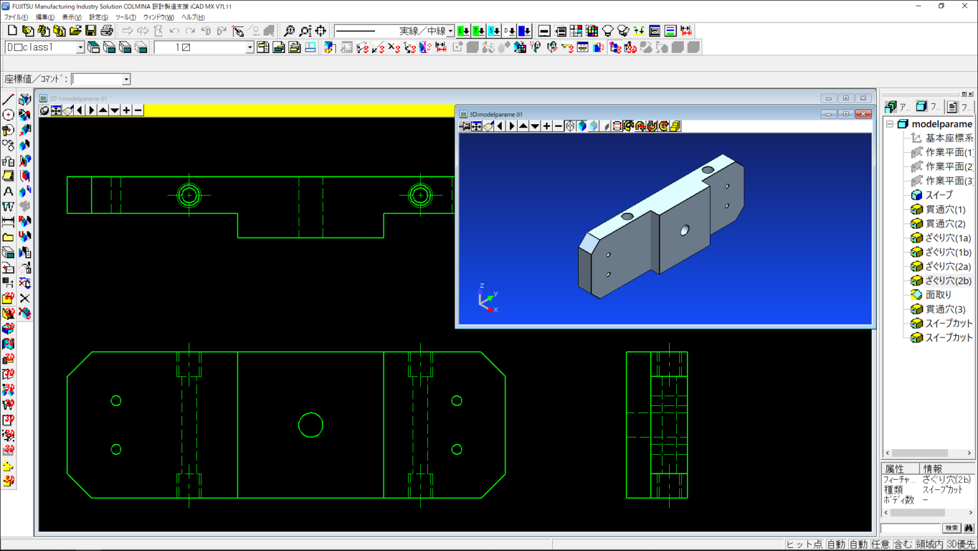
Task: Toggle the ヒット点 snap mode in status bar
Action: click(804, 544)
